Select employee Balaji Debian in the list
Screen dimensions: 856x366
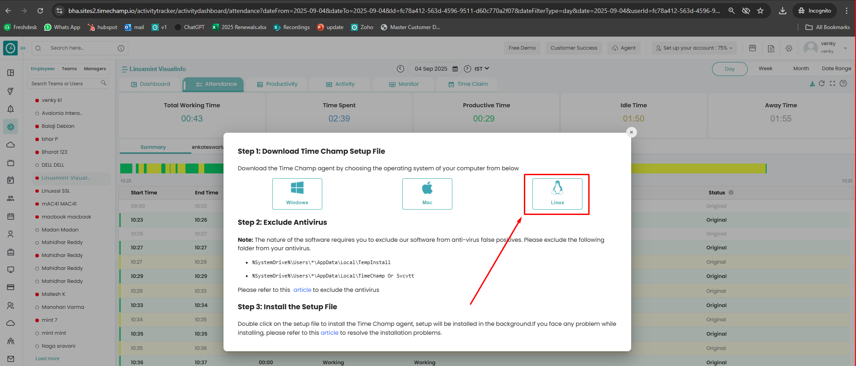tap(58, 126)
